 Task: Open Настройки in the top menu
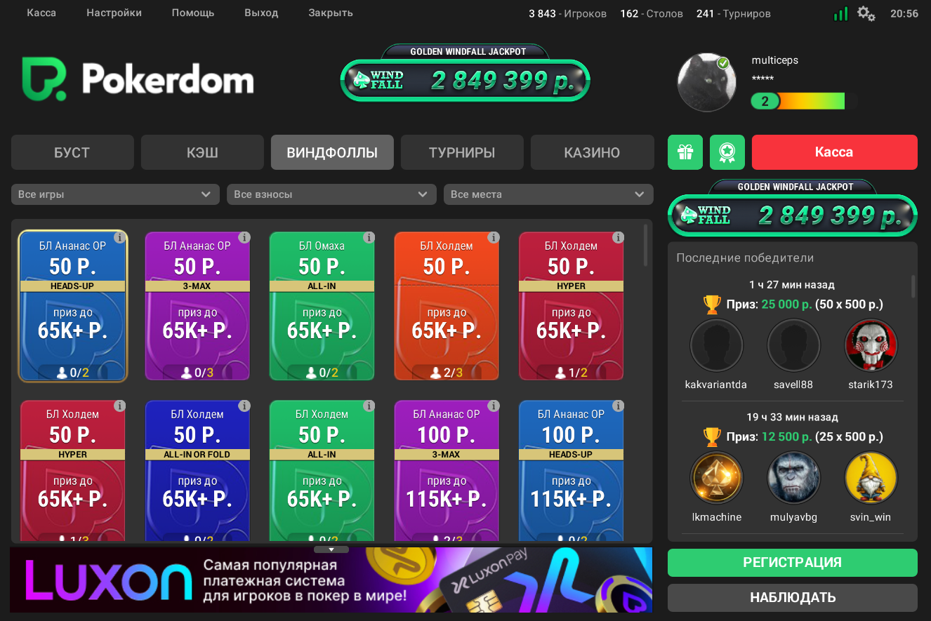114,13
